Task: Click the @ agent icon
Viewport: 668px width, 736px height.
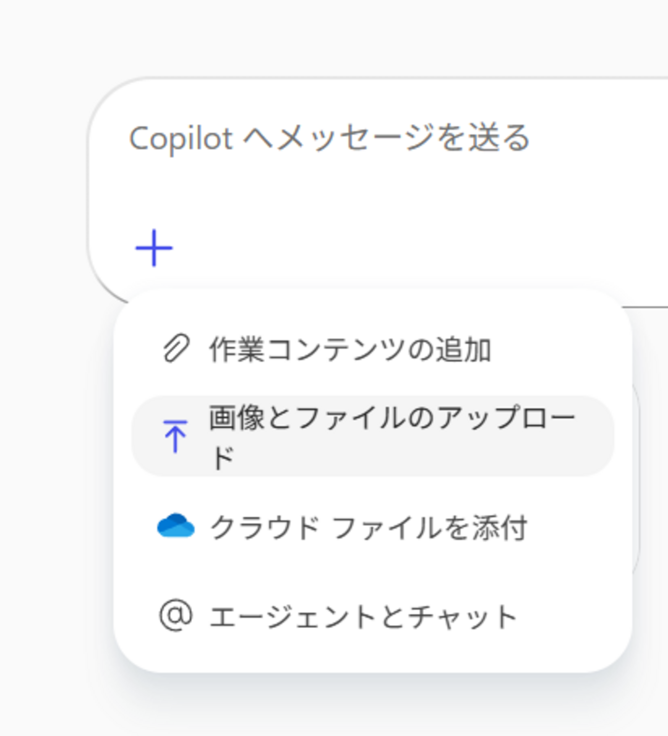Action: coord(176,615)
